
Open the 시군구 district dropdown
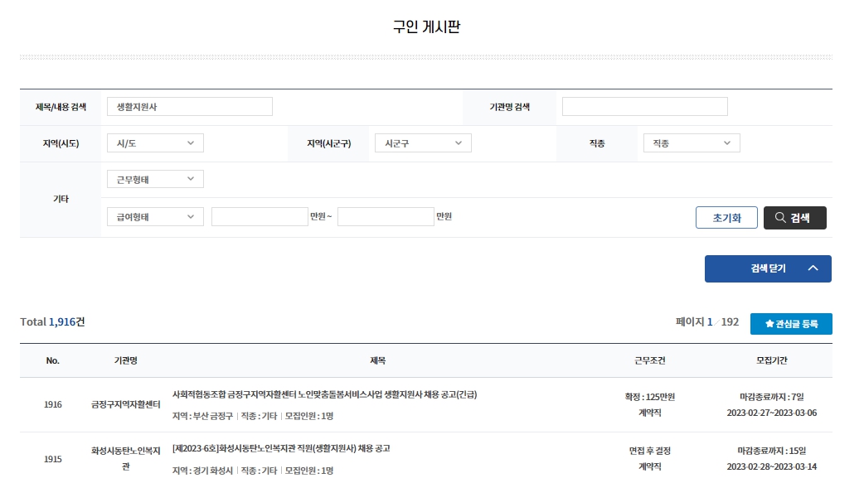[x=422, y=142]
